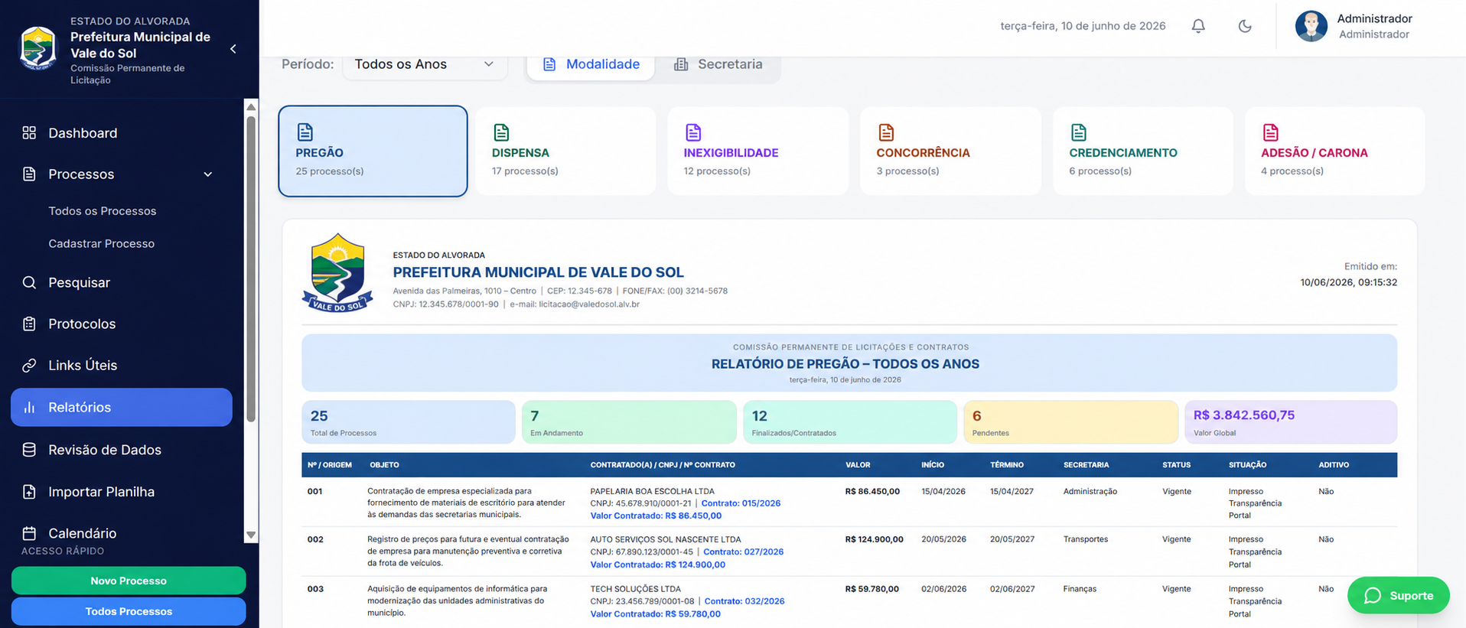Click the blue Todos Processos button
The width and height of the screenshot is (1466, 628).
tap(129, 611)
